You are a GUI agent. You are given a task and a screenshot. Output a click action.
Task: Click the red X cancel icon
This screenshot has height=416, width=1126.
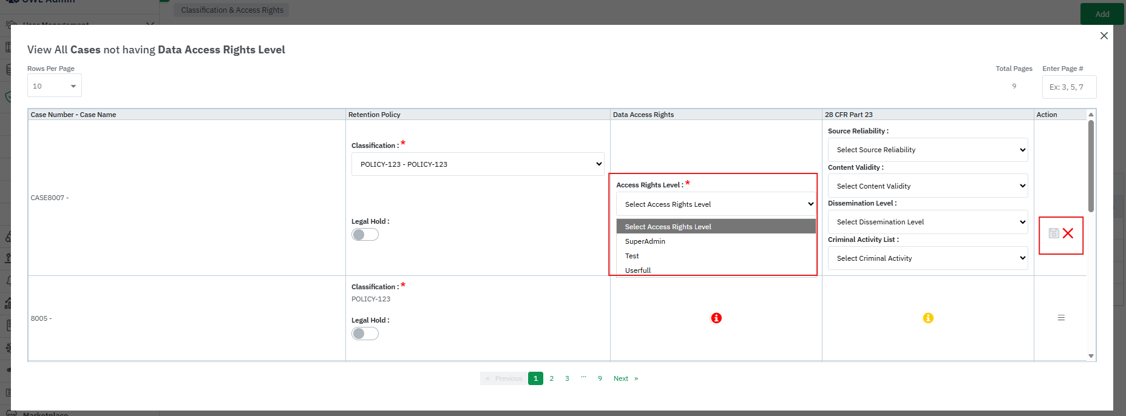tap(1068, 233)
